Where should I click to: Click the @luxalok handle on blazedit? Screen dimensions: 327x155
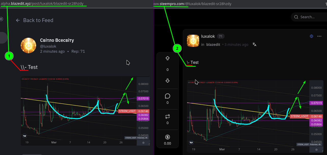point(48,46)
